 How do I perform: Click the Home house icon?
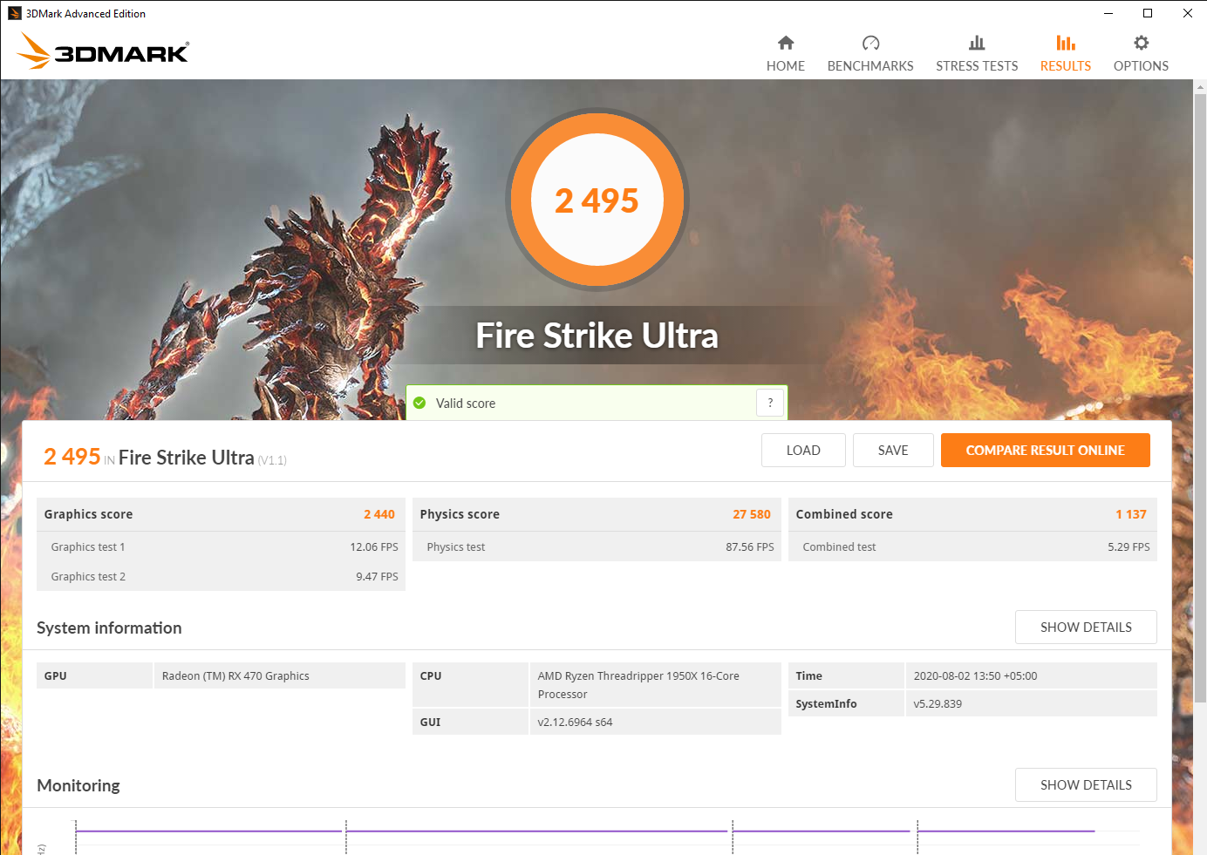pyautogui.click(x=786, y=43)
